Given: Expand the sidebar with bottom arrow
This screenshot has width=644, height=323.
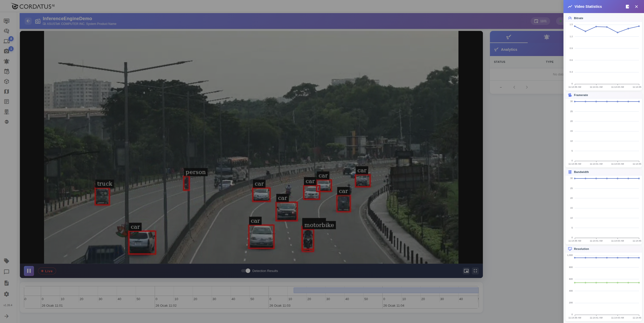Looking at the screenshot, I should pos(7,316).
